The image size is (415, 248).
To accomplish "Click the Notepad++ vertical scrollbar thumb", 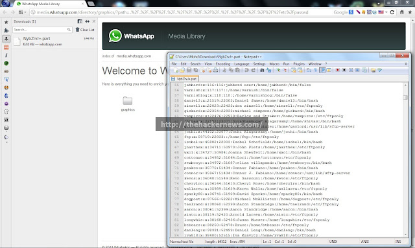I will 405,97.
